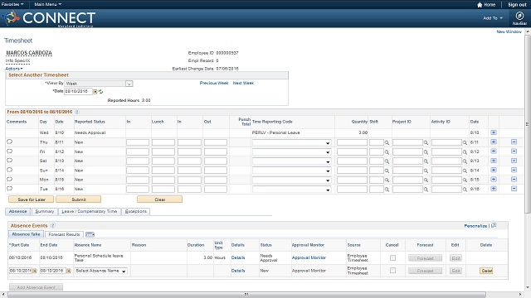531x298 pixels.
Task: Open comment bubble for Sat 8/13
Action: click(9, 161)
